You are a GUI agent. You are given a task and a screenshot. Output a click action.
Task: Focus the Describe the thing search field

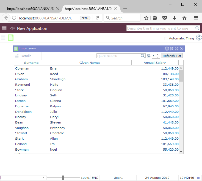coord(161,28)
